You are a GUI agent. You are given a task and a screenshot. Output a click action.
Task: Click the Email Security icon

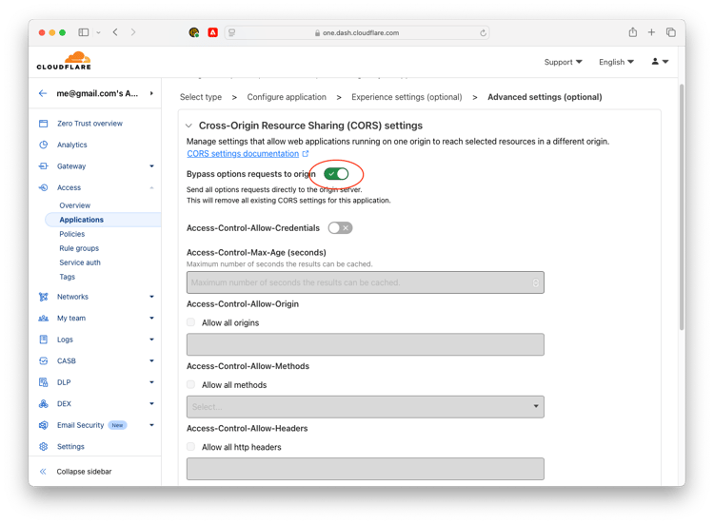click(x=43, y=425)
